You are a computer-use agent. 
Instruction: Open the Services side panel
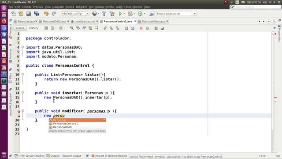[10, 56]
